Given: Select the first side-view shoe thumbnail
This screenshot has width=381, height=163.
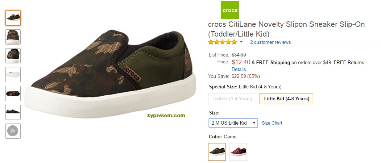Looking at the screenshot, I should pos(13,18).
